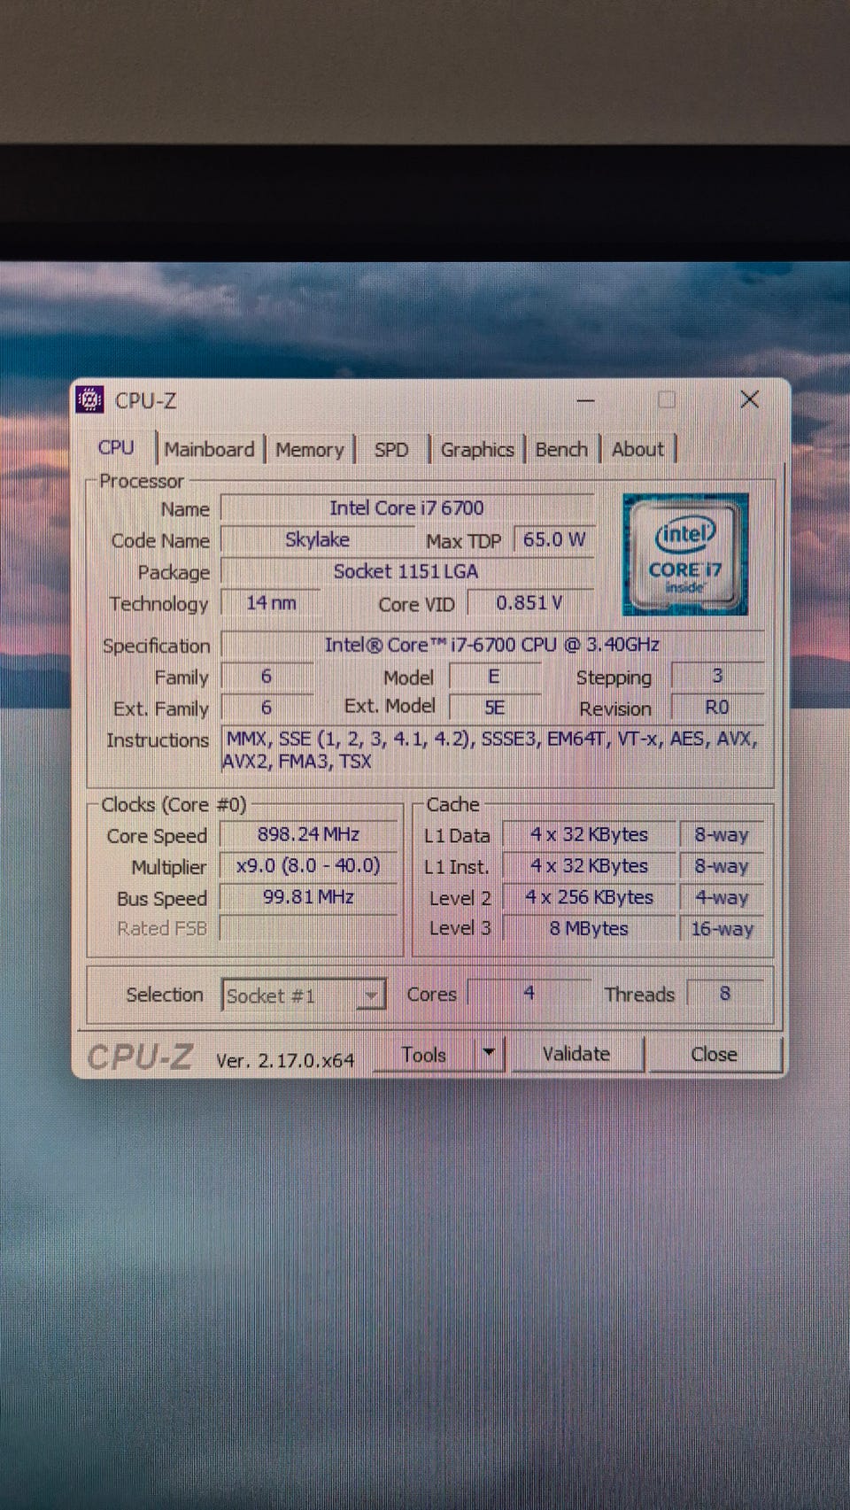Click the Revision value 'R0'
Screen dimensions: 850x1510
pos(717,708)
